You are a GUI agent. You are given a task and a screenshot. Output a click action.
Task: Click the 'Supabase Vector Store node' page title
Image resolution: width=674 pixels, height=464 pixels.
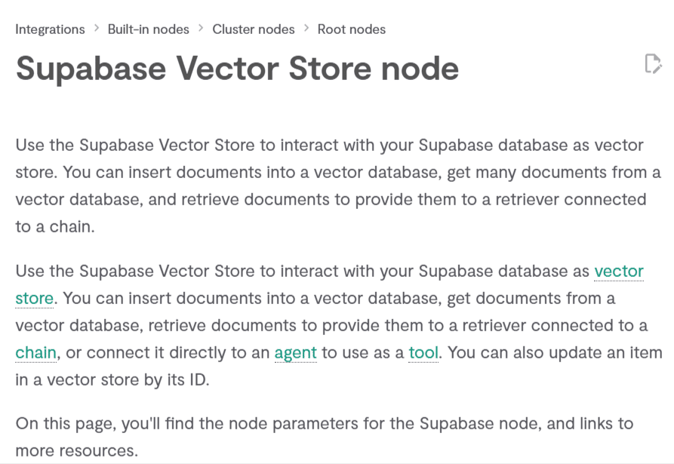pos(237,69)
